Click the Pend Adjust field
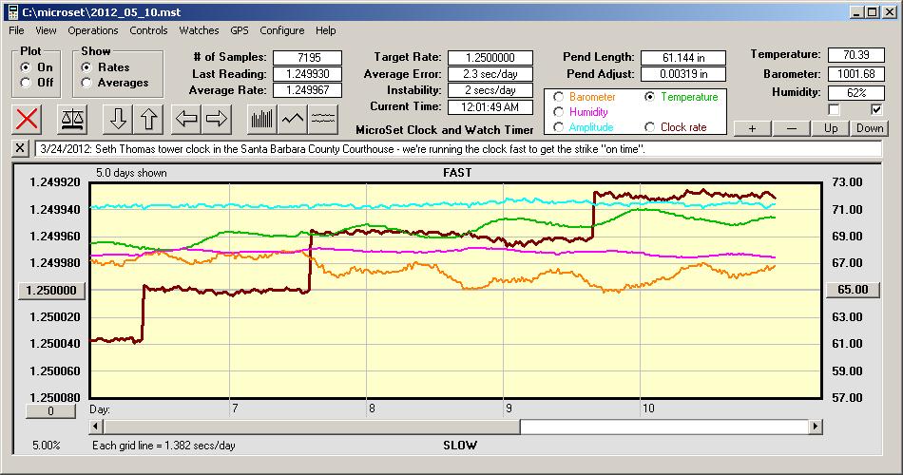This screenshot has height=475, width=903. (683, 74)
